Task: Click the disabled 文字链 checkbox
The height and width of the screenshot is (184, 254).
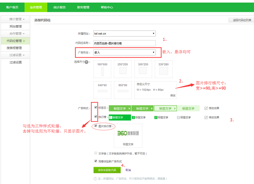Action: click(96, 153)
